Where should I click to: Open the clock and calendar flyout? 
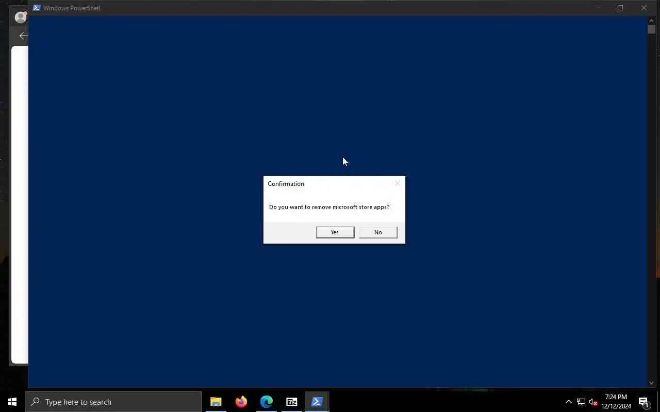[616, 402]
